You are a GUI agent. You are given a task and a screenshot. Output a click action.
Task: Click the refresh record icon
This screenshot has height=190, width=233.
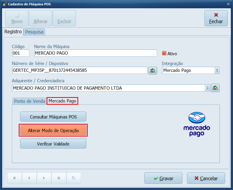click(x=74, y=178)
